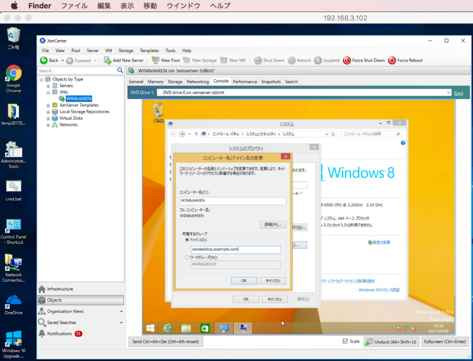
Task: Select the temp2017 folder desktop icon
Action: click(x=13, y=114)
